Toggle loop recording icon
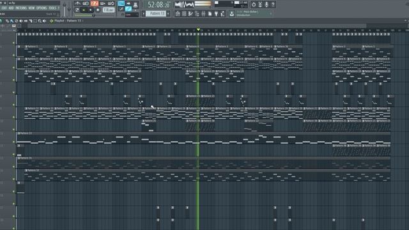This screenshot has height=230, width=409. [111, 3]
